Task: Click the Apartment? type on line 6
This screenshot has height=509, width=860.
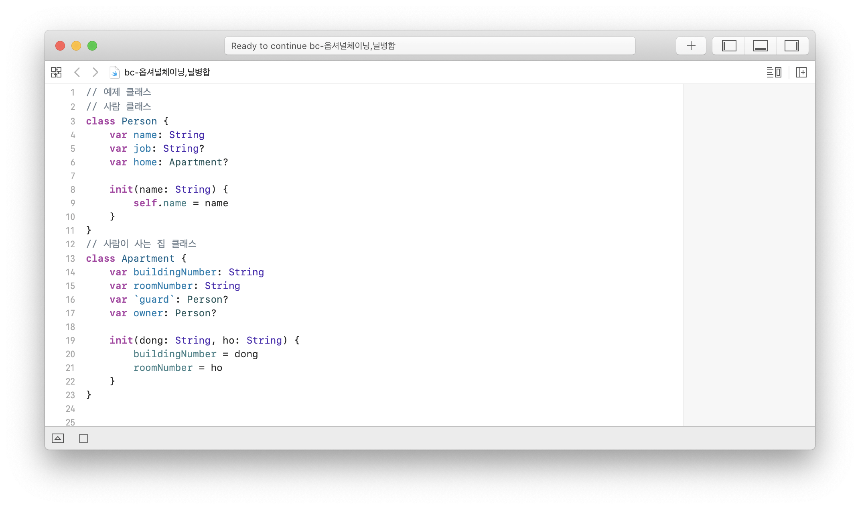Action: pyautogui.click(x=199, y=162)
